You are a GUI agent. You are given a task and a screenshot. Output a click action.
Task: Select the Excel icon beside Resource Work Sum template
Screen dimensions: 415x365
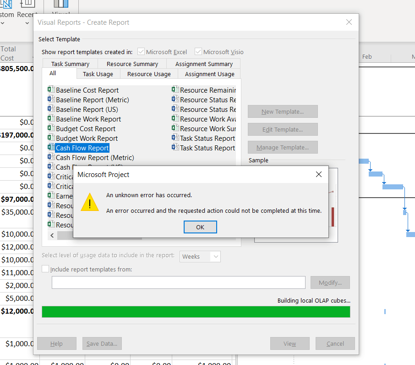[175, 128]
